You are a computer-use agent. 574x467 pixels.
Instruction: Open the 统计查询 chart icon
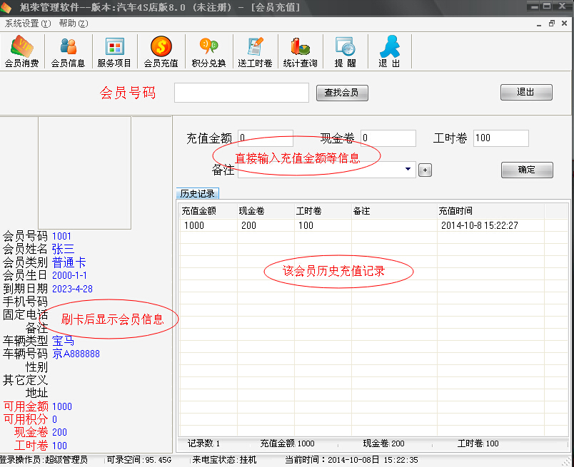pyautogui.click(x=300, y=51)
